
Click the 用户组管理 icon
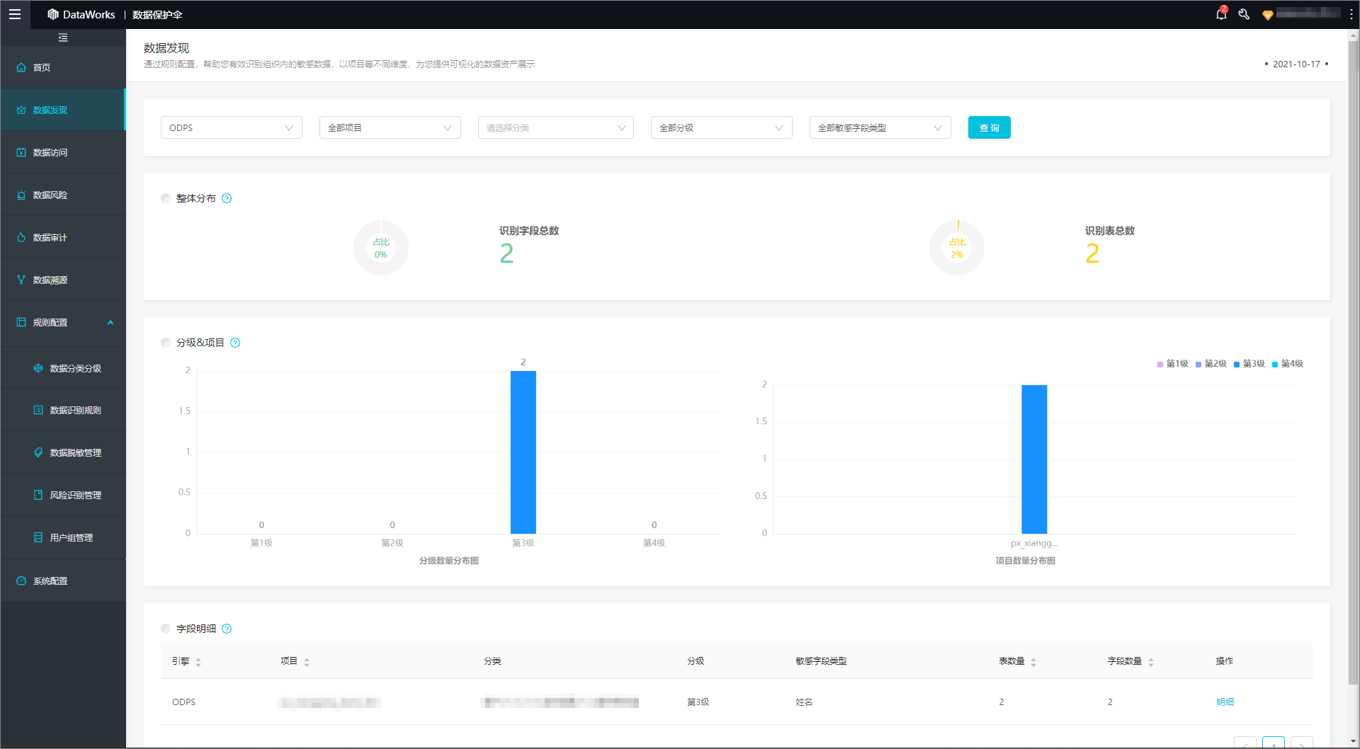38,537
